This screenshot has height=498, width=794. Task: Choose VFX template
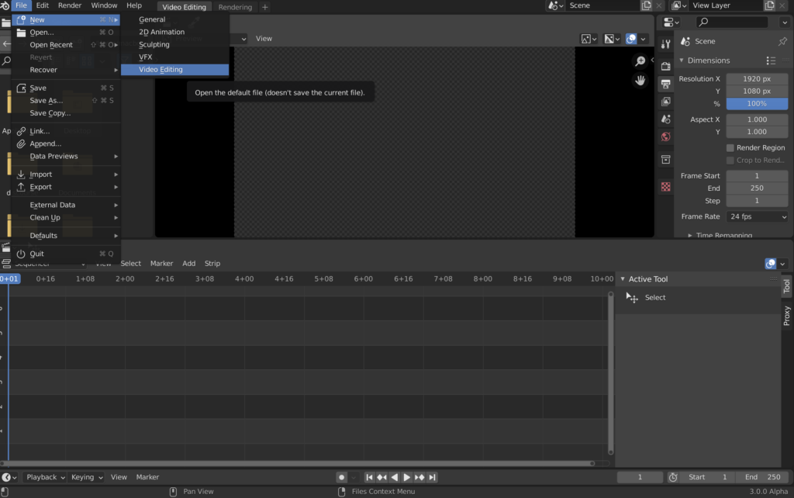click(174, 57)
